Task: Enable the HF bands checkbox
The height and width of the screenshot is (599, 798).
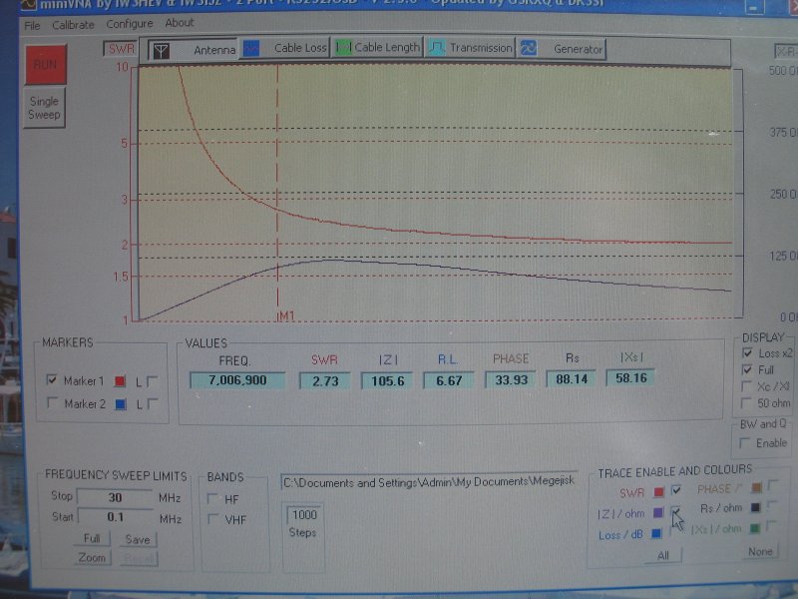Action: pyautogui.click(x=213, y=498)
